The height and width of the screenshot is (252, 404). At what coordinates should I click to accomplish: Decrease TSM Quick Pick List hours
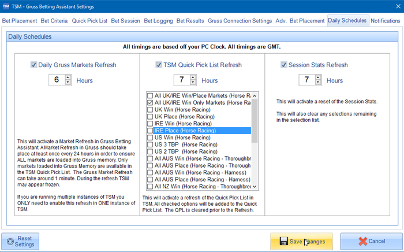coord(193,83)
